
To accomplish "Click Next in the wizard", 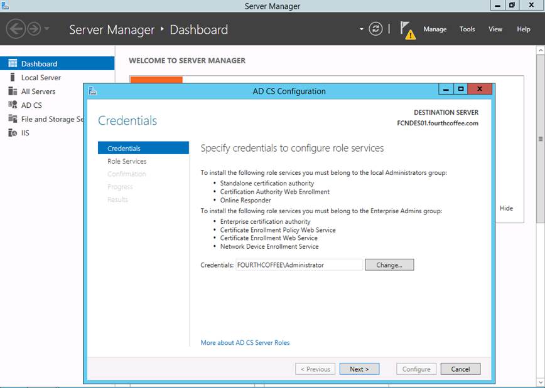I will coord(359,369).
